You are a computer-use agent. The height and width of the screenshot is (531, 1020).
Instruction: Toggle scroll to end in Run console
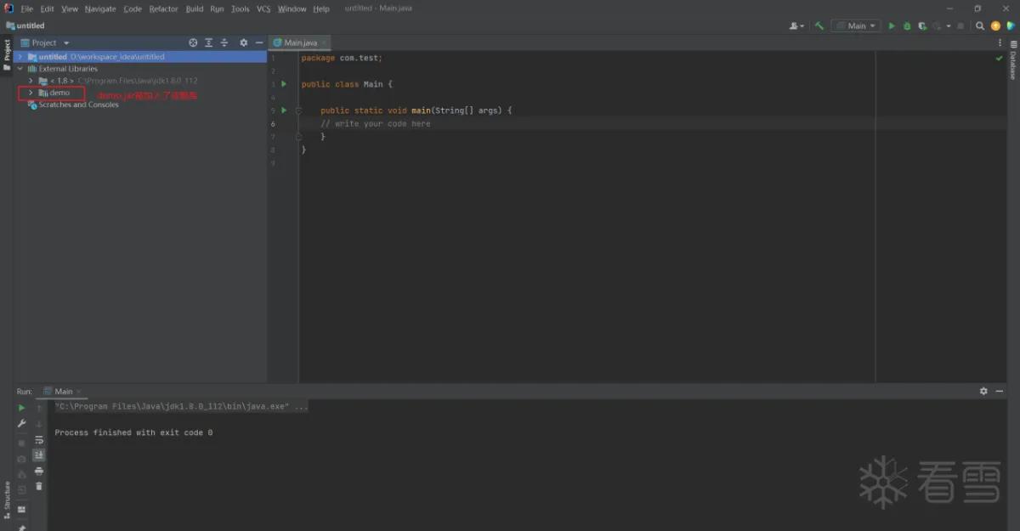(39, 455)
